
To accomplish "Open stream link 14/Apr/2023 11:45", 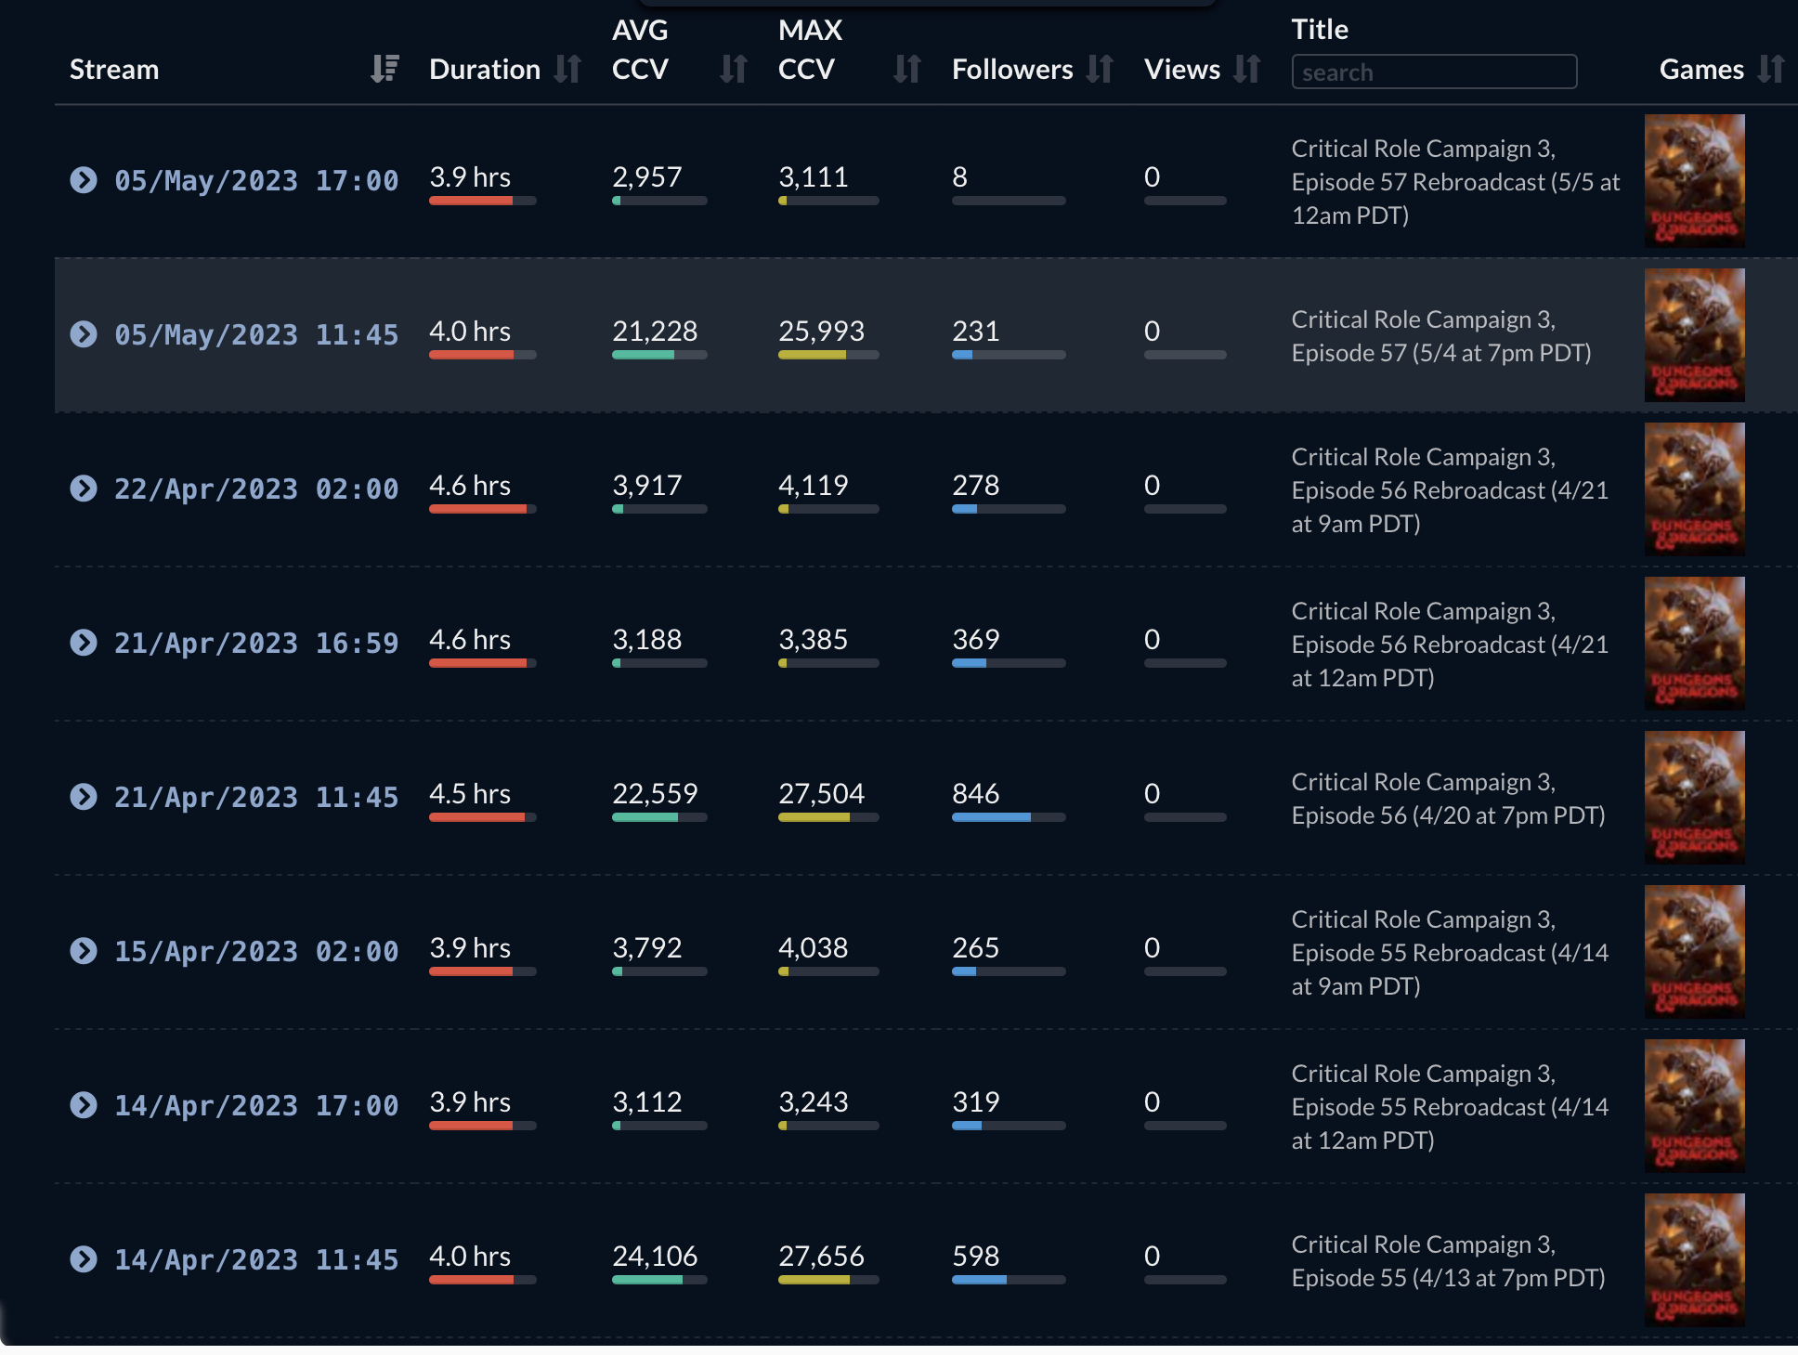I will 256,1259.
